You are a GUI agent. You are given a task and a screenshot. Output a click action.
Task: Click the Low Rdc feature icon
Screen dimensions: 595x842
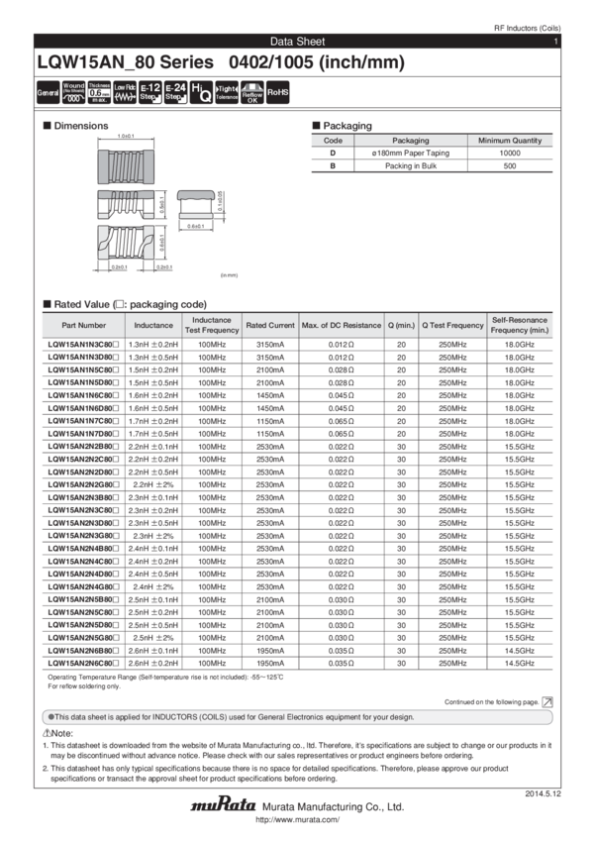click(x=125, y=92)
